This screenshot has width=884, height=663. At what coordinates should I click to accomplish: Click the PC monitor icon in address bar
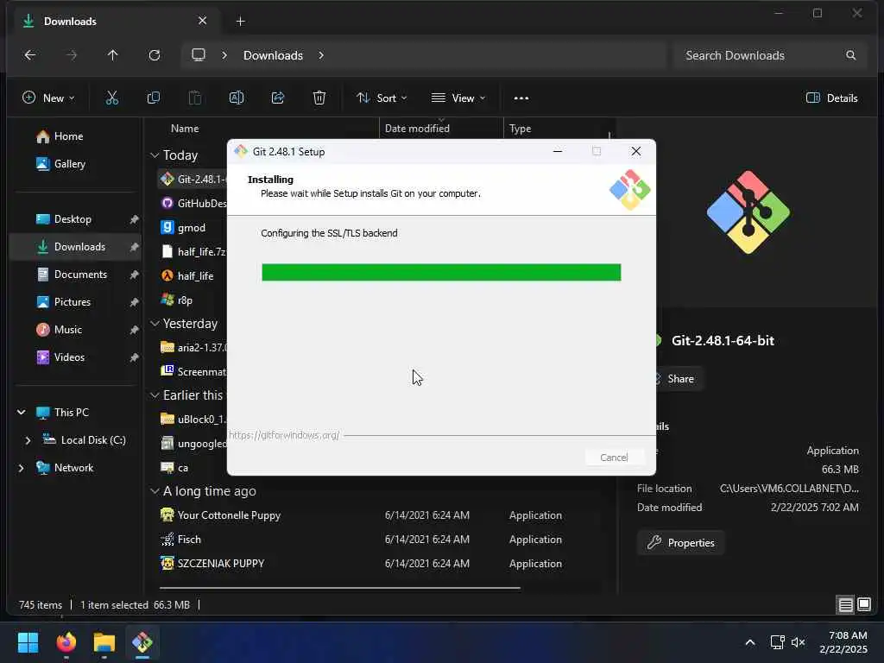pos(199,55)
